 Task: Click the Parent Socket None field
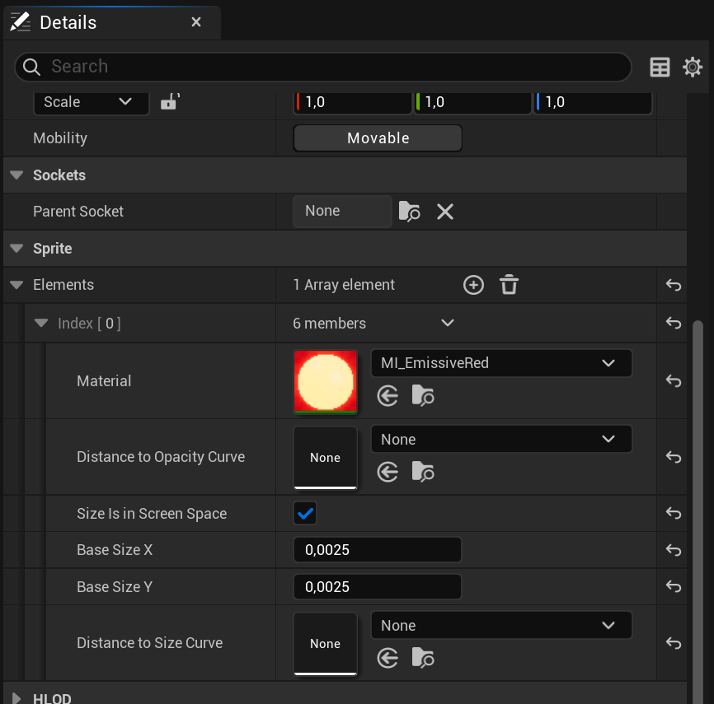342,211
